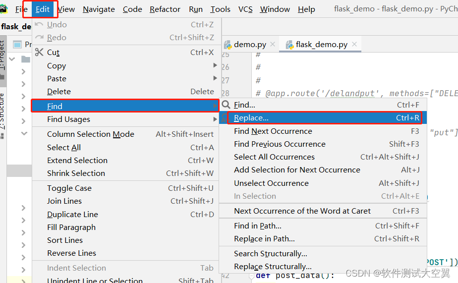Select Unselect Occurrence
The height and width of the screenshot is (283, 458).
pos(323,183)
